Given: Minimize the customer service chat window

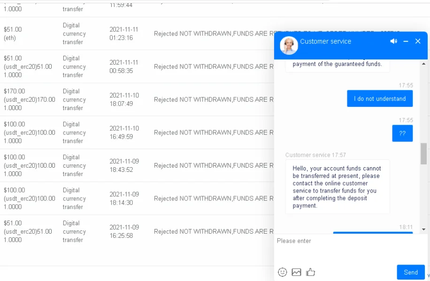Looking at the screenshot, I should coord(406,41).
